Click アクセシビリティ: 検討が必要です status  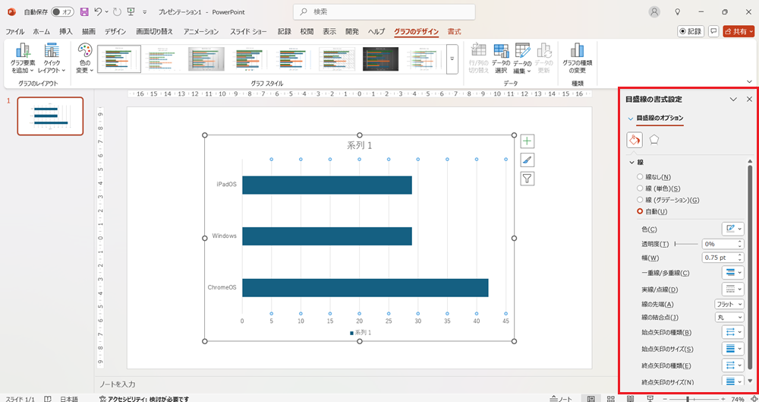[x=143, y=399]
